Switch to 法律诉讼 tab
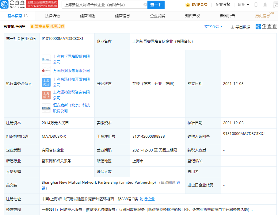278x215 pixels. (52, 16)
